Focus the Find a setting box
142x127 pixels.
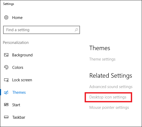[42, 30]
